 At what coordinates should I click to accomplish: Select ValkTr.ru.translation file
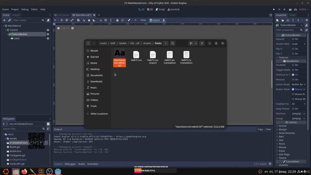tap(186, 57)
